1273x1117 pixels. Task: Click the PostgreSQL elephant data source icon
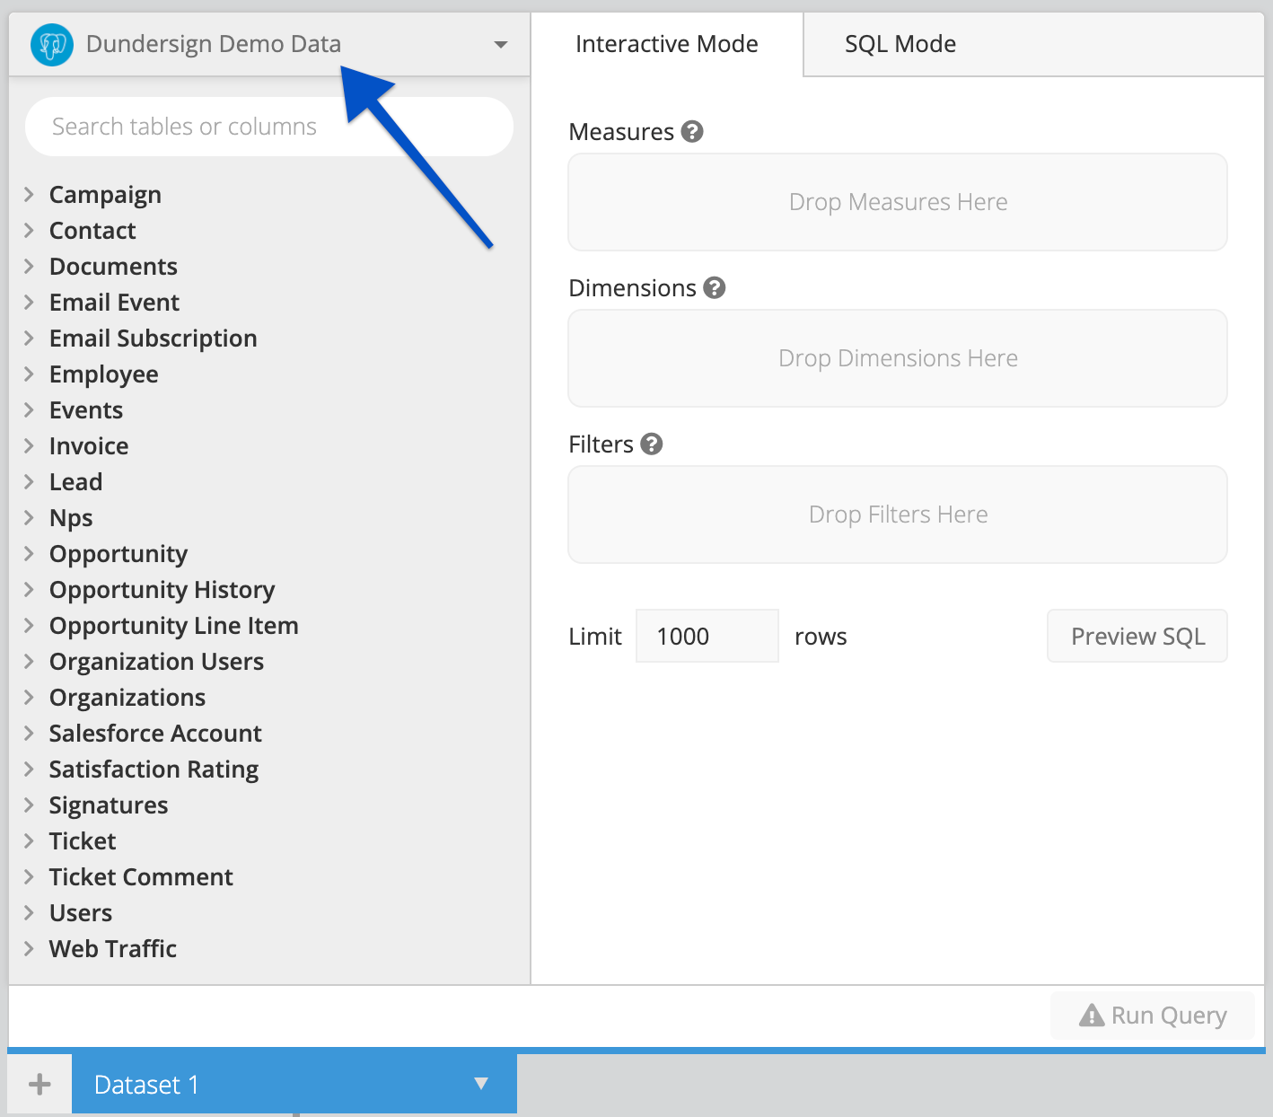pos(52,44)
